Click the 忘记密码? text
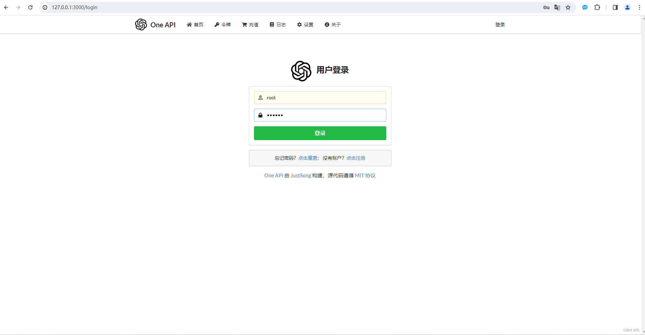 pos(285,158)
